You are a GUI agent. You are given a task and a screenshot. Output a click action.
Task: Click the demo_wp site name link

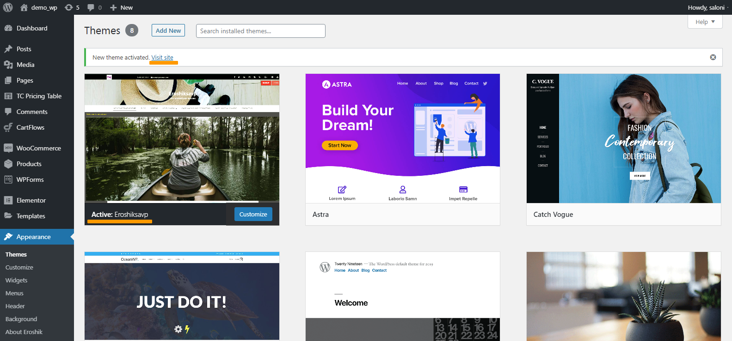[44, 7]
